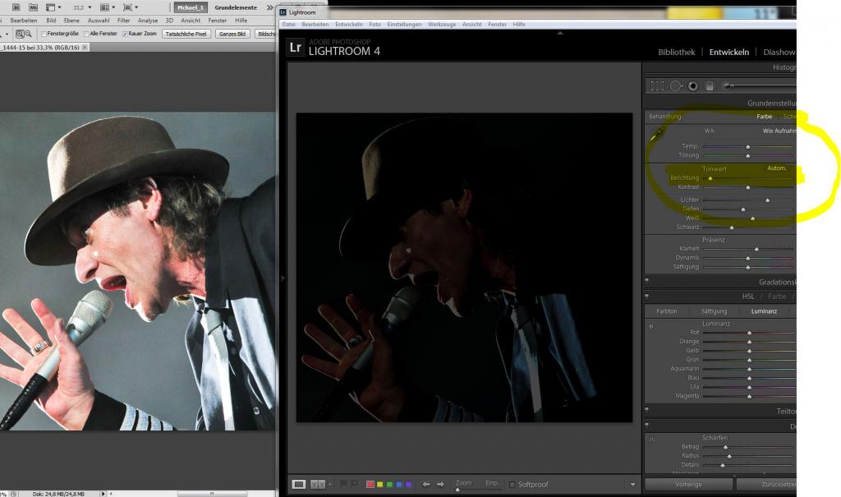Select Lightroom crop overlay tool
Image resolution: width=841 pixels, height=497 pixels.
tap(657, 86)
